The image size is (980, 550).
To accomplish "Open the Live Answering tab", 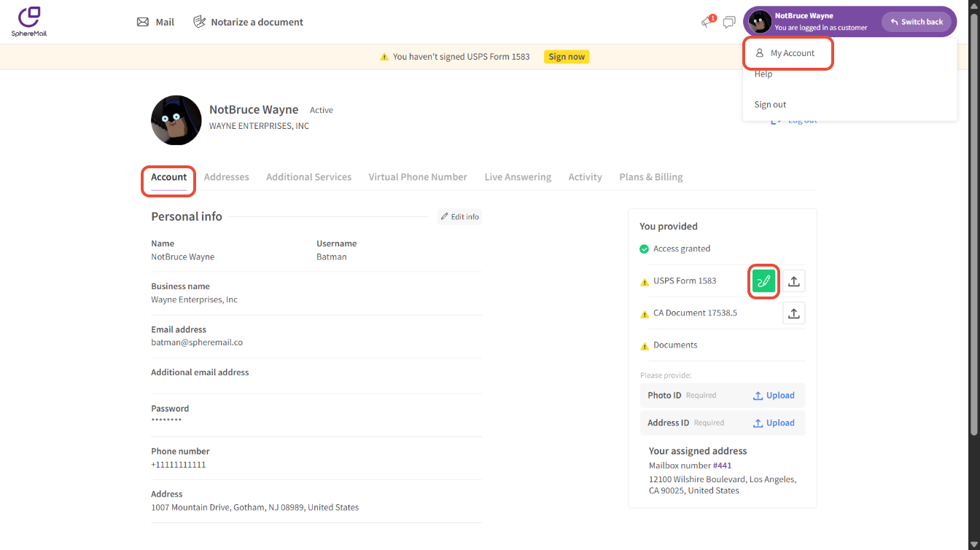I will coord(518,177).
